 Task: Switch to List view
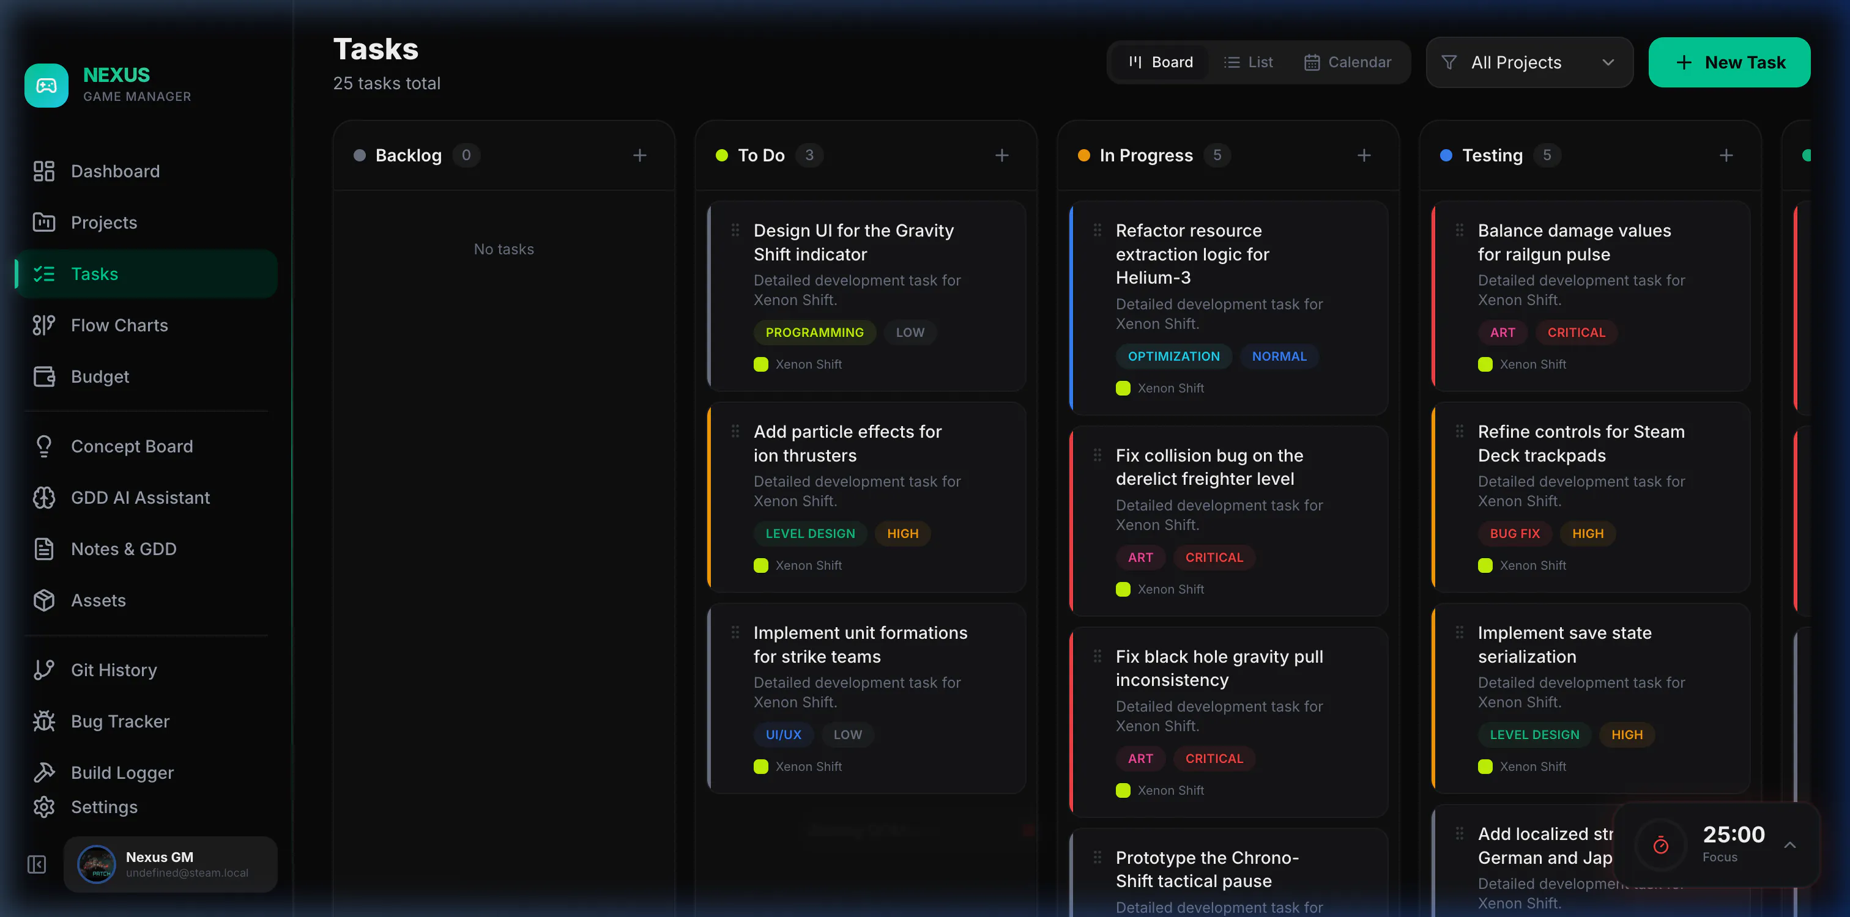(x=1248, y=62)
